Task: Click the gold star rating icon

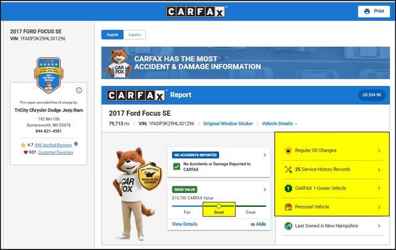Action: (x=24, y=145)
